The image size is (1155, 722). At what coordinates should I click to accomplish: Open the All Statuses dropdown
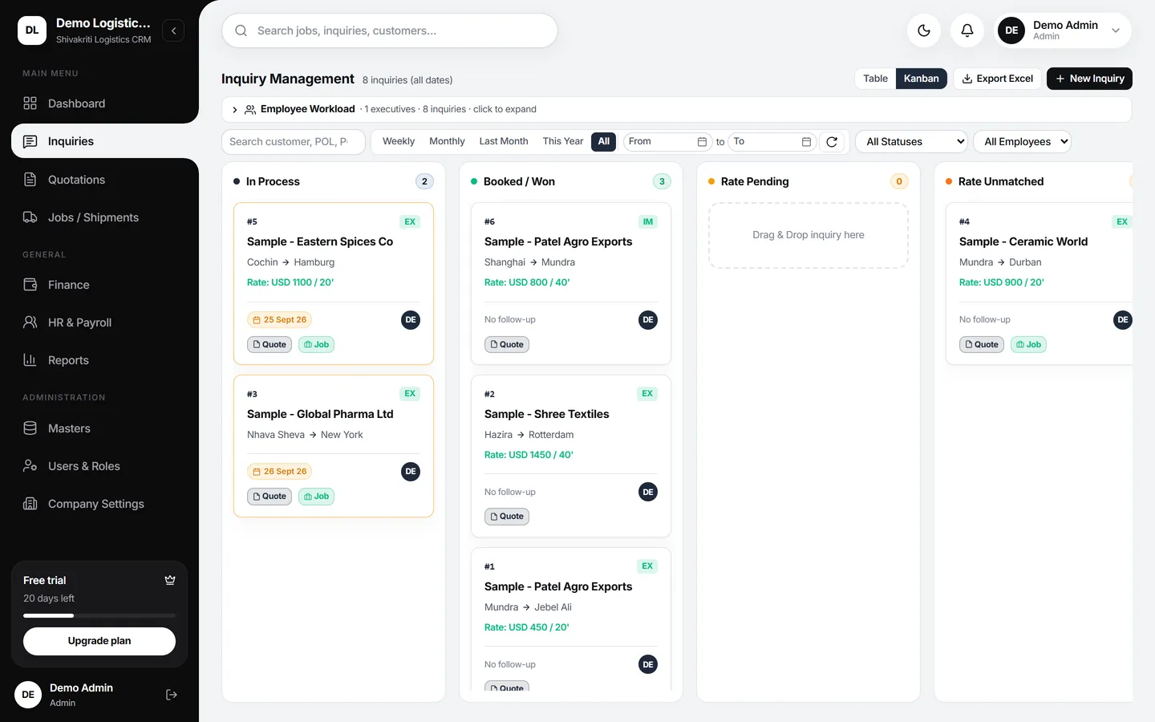pos(912,142)
